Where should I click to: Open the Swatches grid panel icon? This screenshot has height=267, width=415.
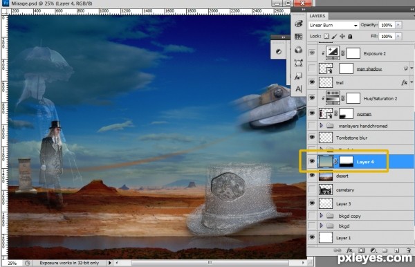(x=298, y=37)
